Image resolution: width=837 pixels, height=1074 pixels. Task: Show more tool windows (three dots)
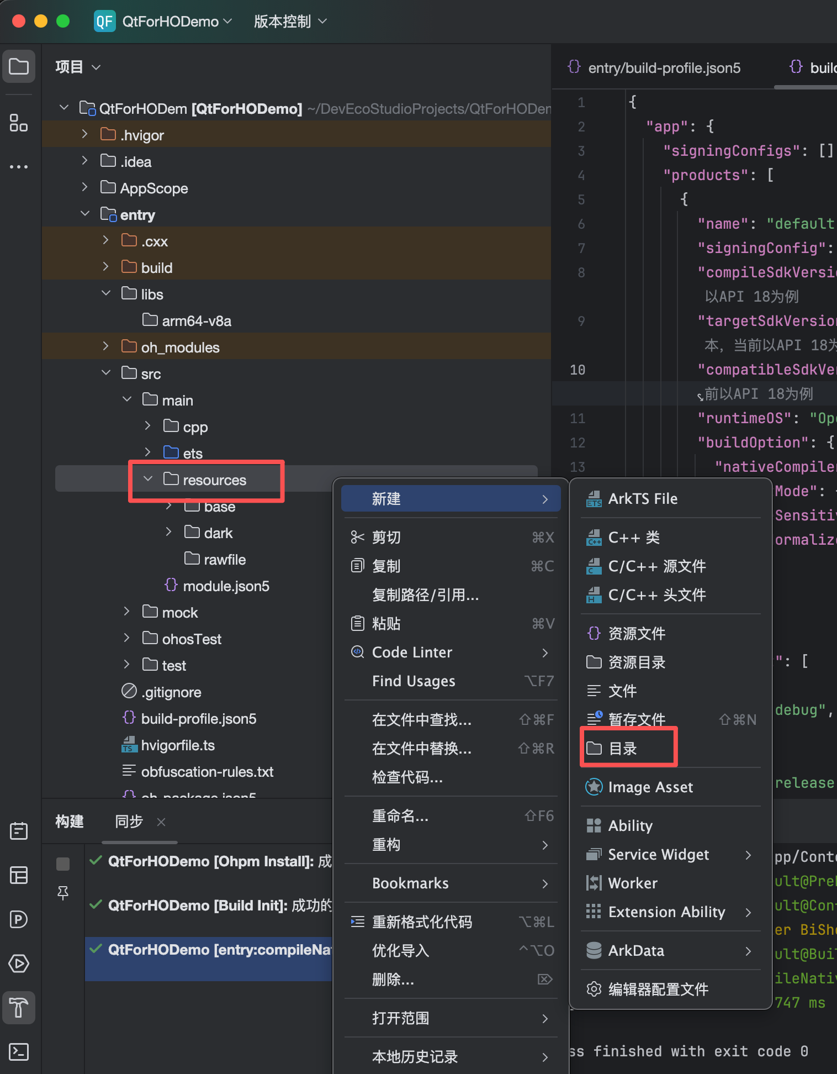click(x=19, y=166)
